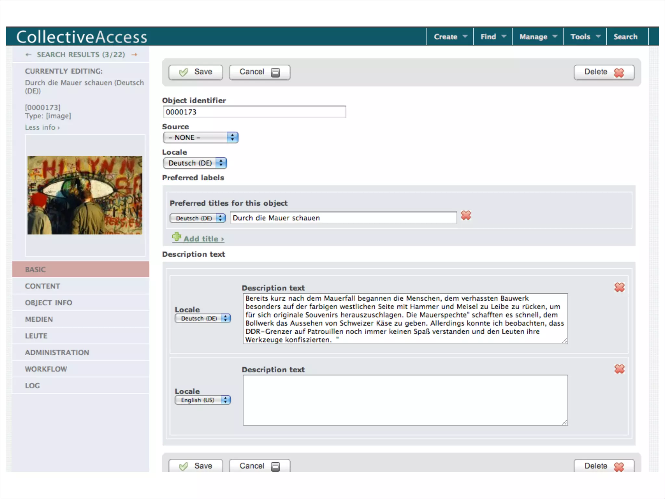Open the Create menu
The image size is (665, 499).
[x=450, y=37]
